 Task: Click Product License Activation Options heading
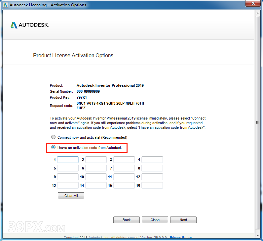click(x=73, y=56)
